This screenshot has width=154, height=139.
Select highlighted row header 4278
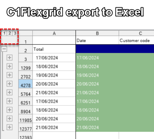pos(26,84)
